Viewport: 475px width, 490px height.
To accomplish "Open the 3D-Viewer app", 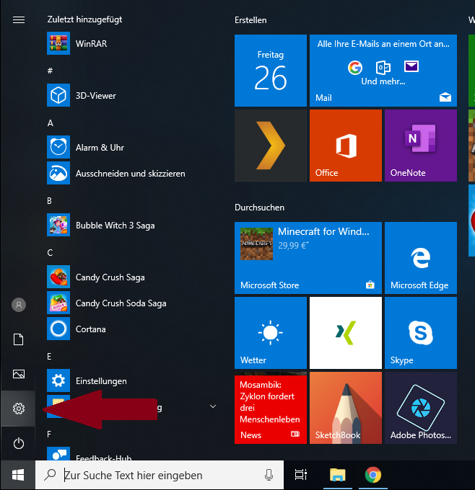I will 133,95.
